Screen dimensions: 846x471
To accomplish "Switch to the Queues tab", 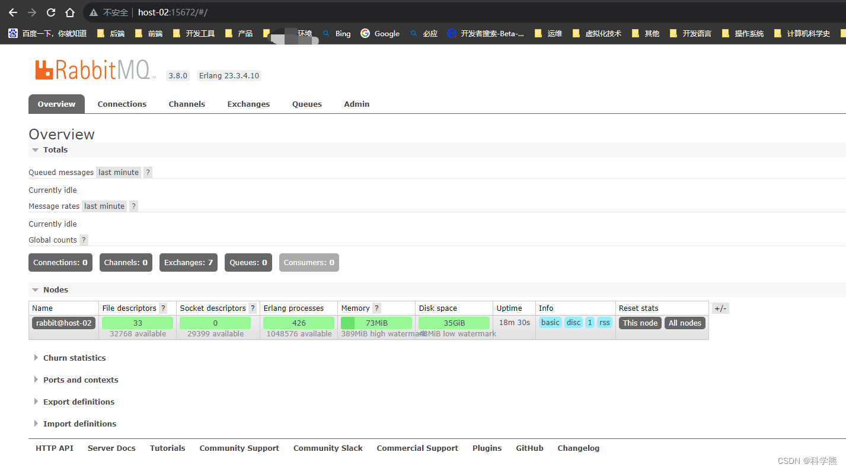I will [x=307, y=104].
